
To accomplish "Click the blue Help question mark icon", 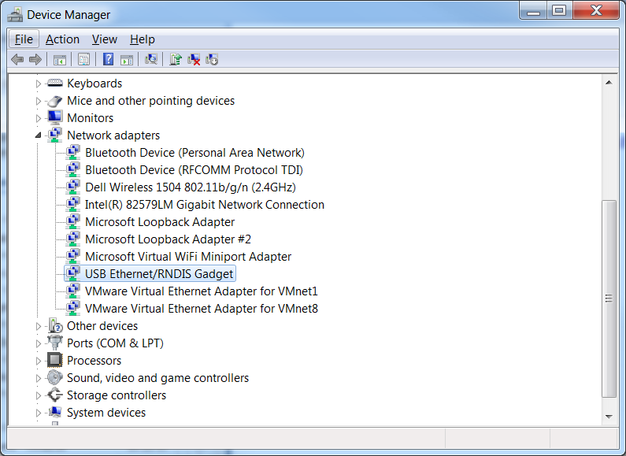I will tap(108, 60).
